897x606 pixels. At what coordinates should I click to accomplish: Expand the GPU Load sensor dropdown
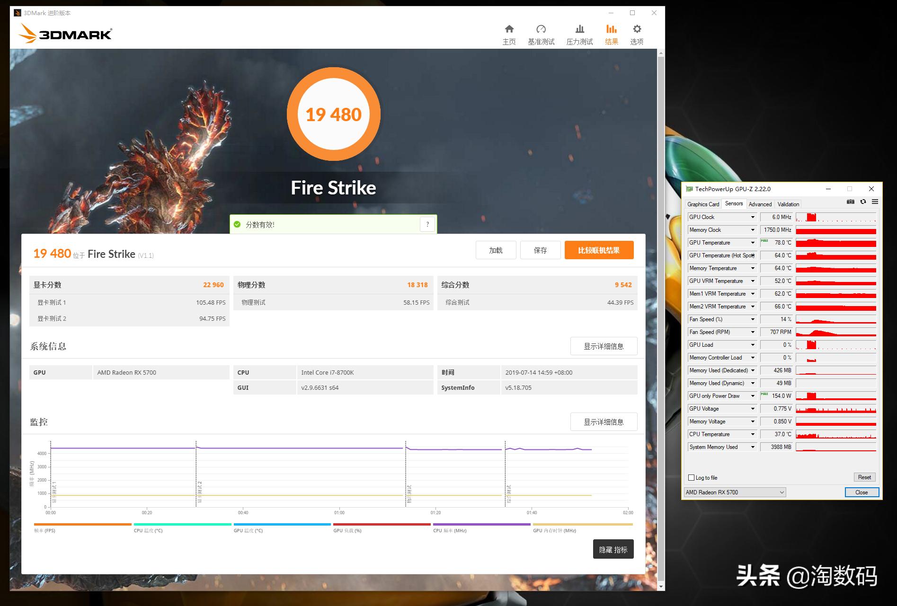point(753,345)
